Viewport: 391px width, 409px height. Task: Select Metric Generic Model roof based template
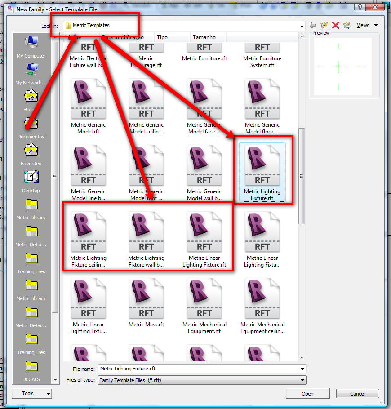(x=146, y=173)
